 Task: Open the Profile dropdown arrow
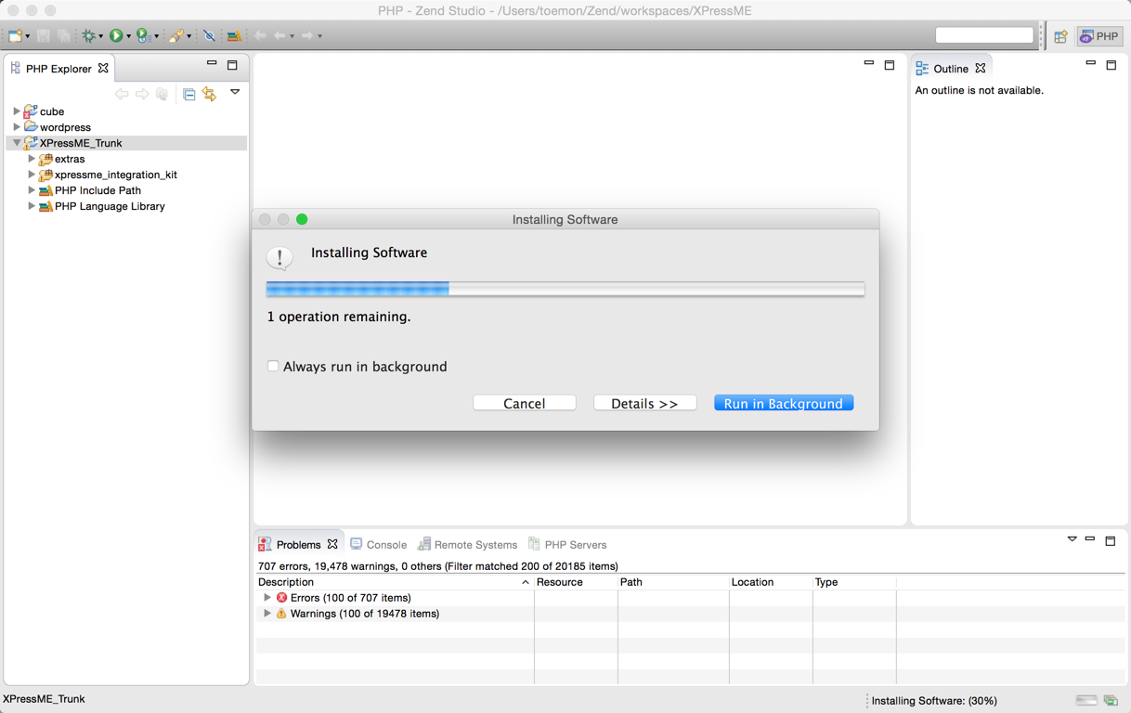tap(156, 37)
